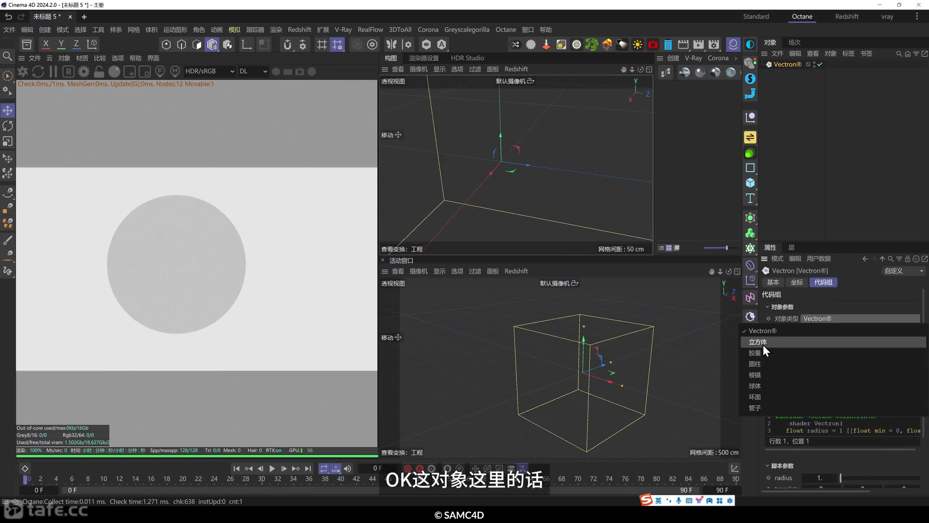929x523 pixels.
Task: Click the green render progress bar
Action: point(197,455)
